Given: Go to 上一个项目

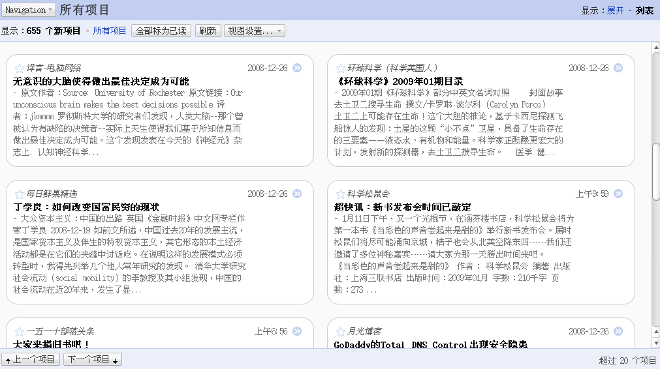Looking at the screenshot, I should (x=31, y=359).
